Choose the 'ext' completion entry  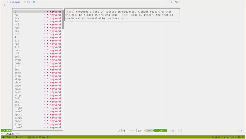(17, 34)
